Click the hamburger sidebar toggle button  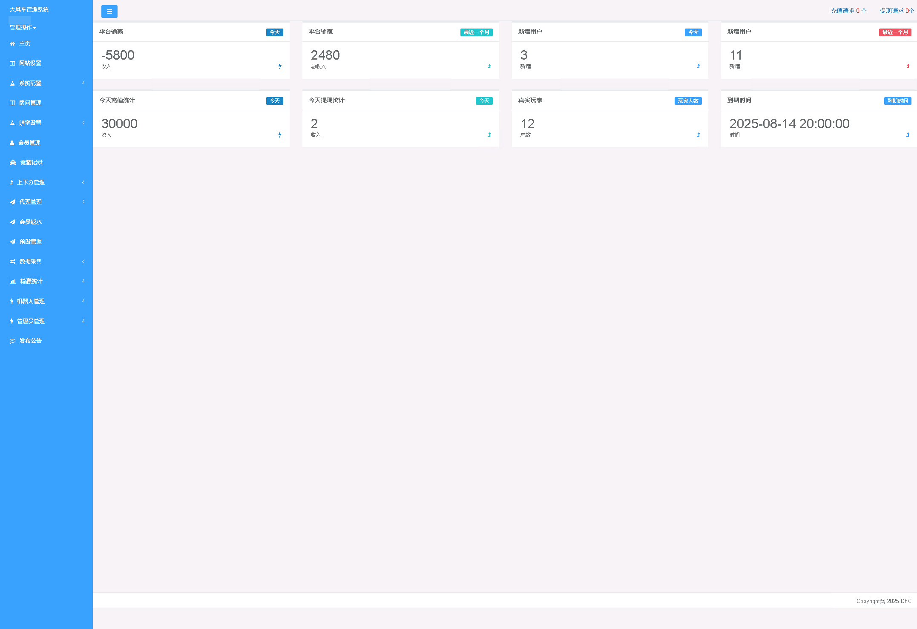click(x=109, y=11)
